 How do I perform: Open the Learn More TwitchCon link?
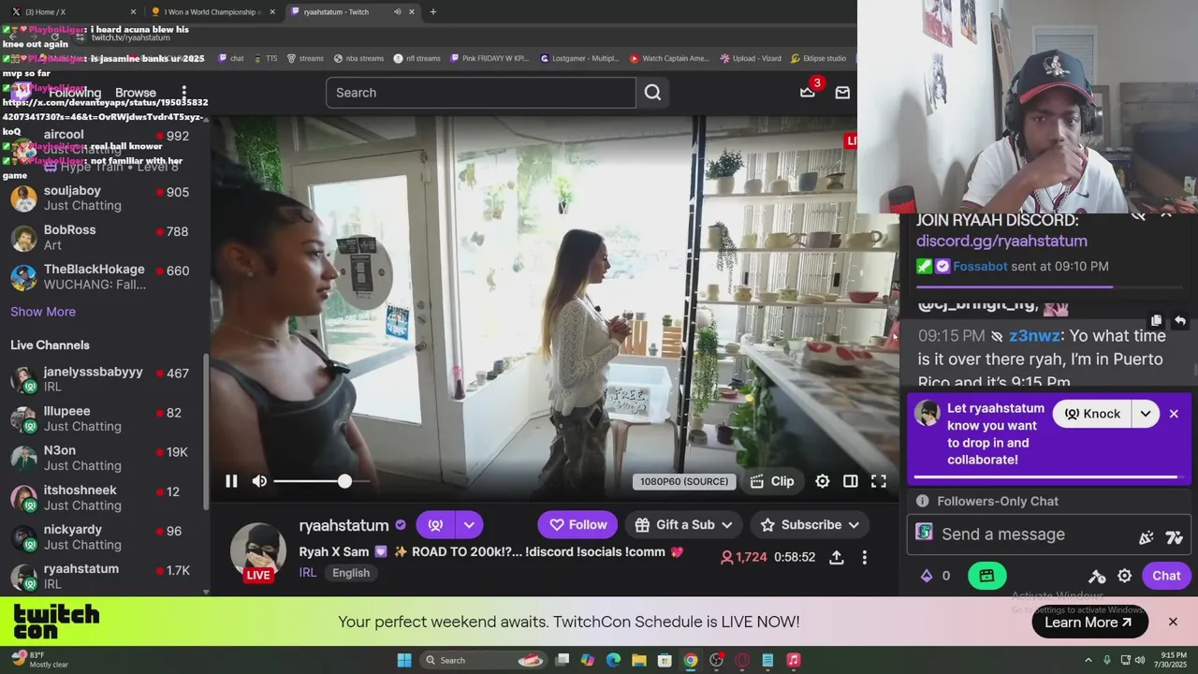(x=1089, y=623)
